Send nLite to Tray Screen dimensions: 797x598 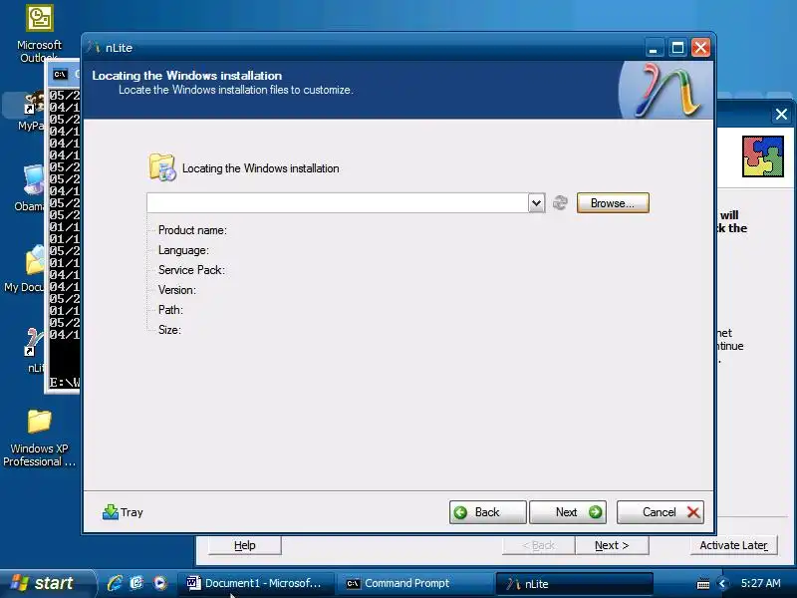123,512
